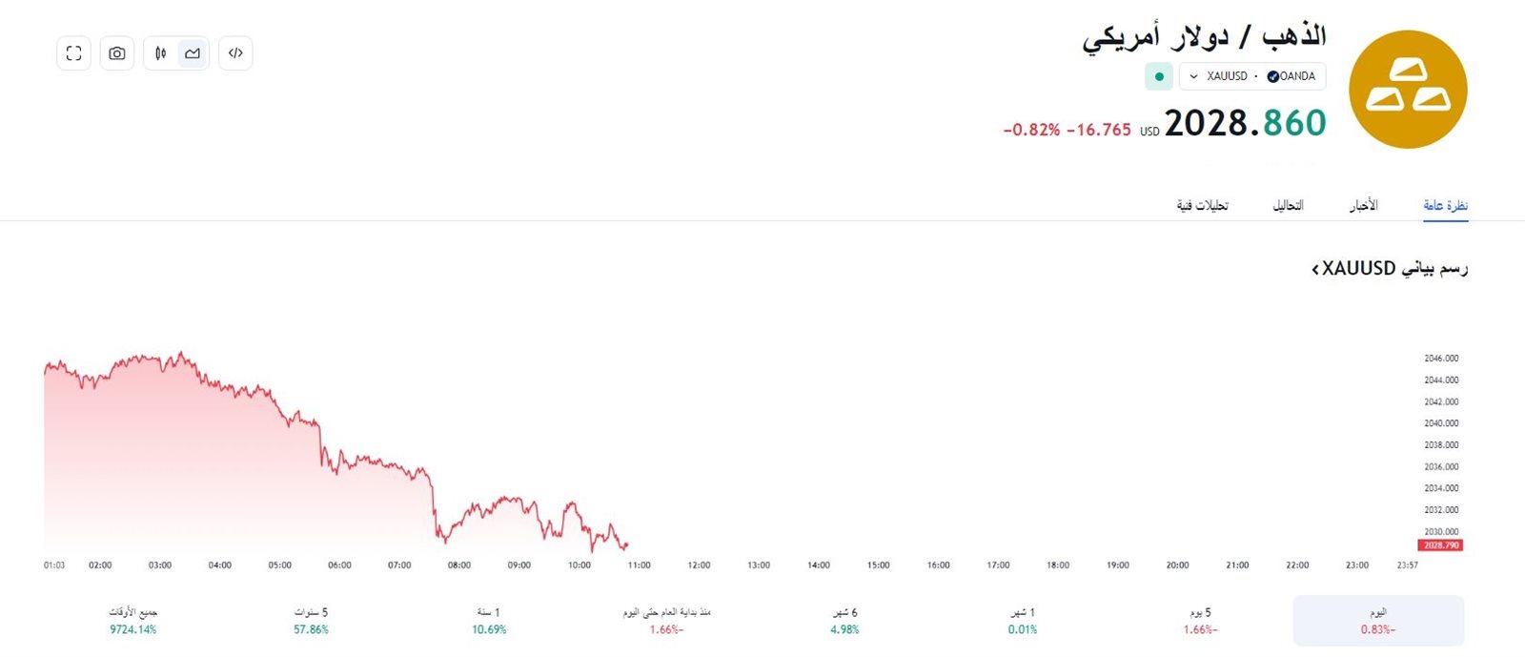Choose the 6 شهر time range
Viewport: 1525px width, 657px height.
point(844,620)
